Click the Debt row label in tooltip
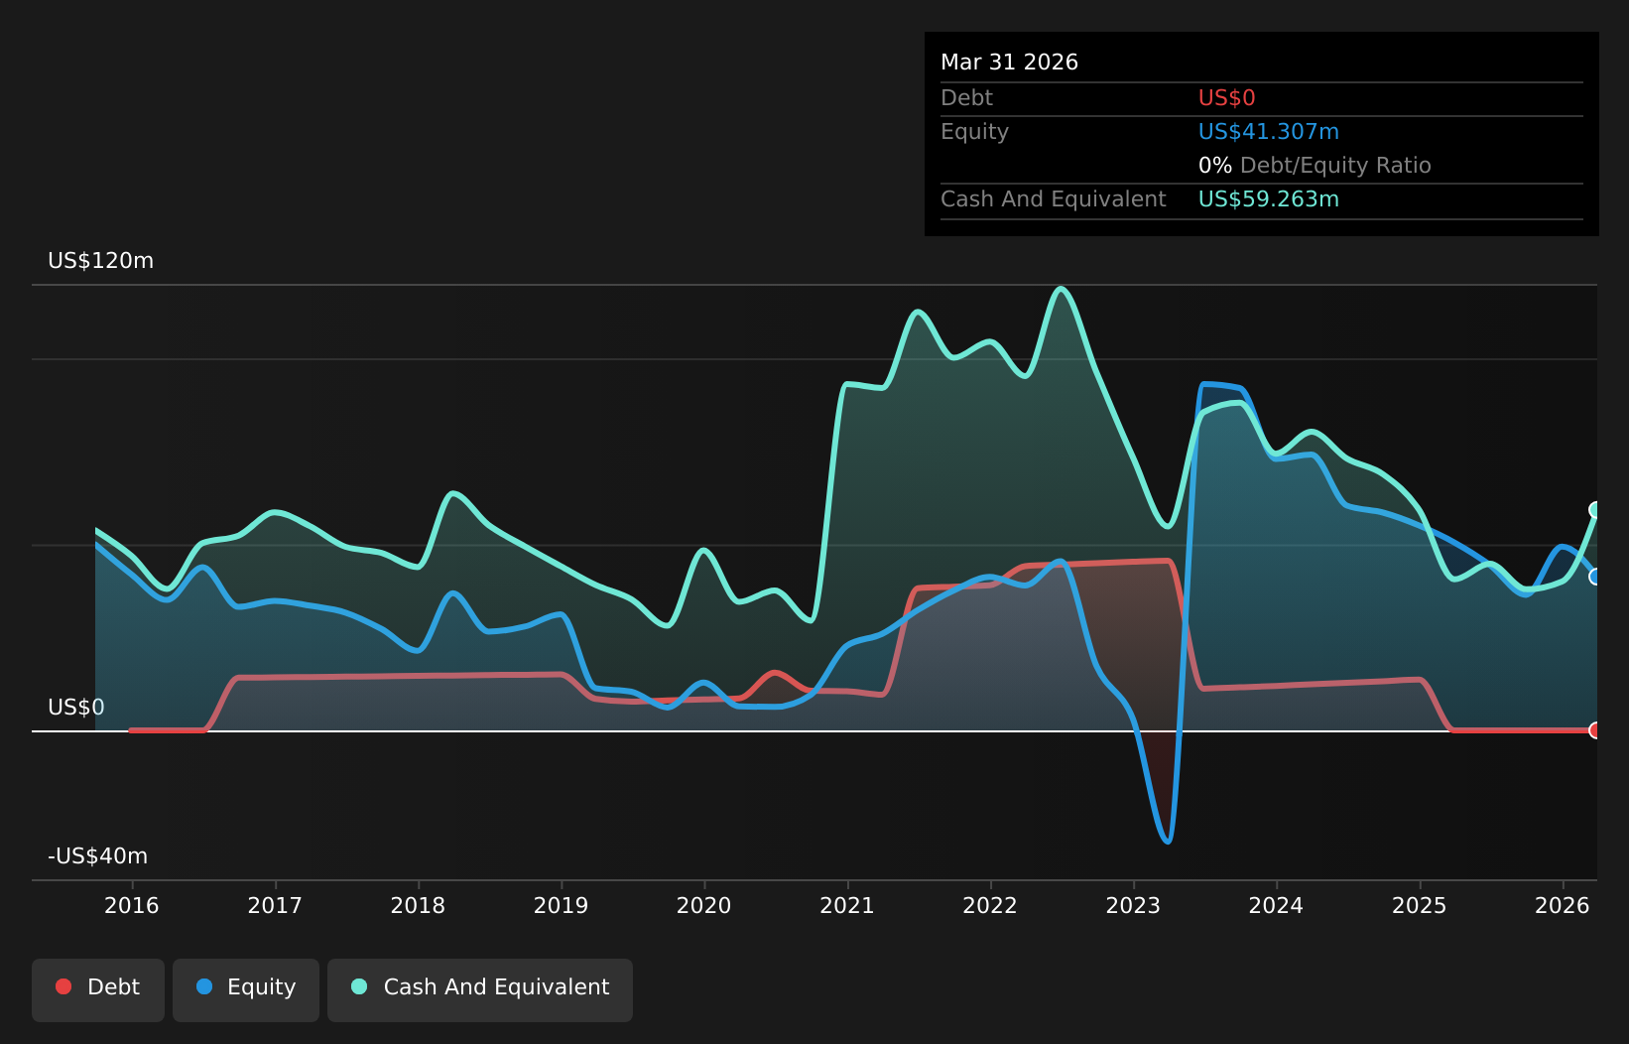The image size is (1629, 1044). pos(966,98)
